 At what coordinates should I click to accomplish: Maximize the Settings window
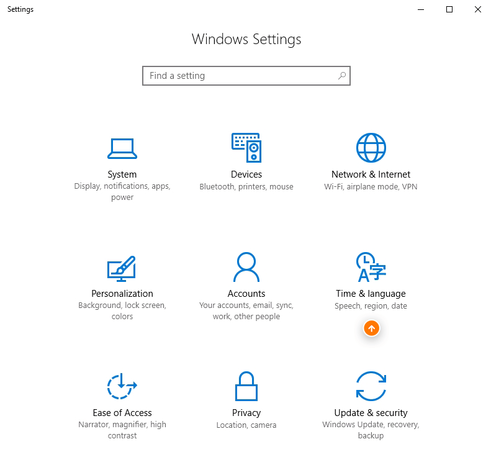[x=449, y=9]
